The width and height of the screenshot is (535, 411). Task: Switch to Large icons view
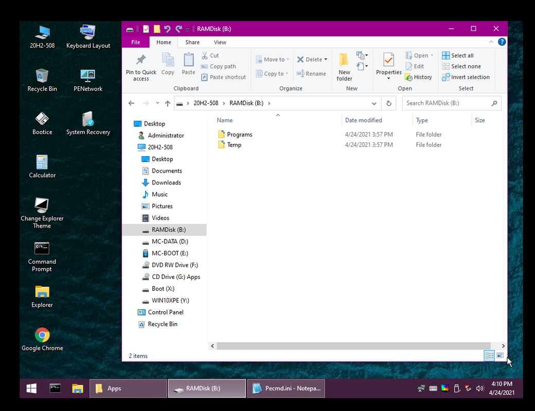[x=500, y=356]
